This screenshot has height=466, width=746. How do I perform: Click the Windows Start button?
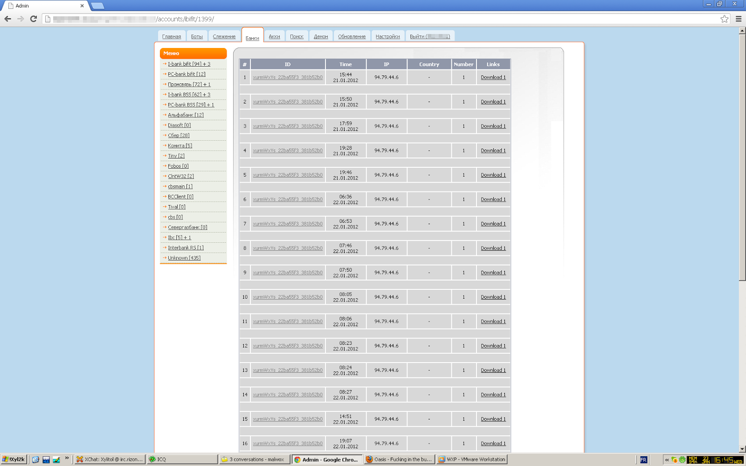[14, 459]
